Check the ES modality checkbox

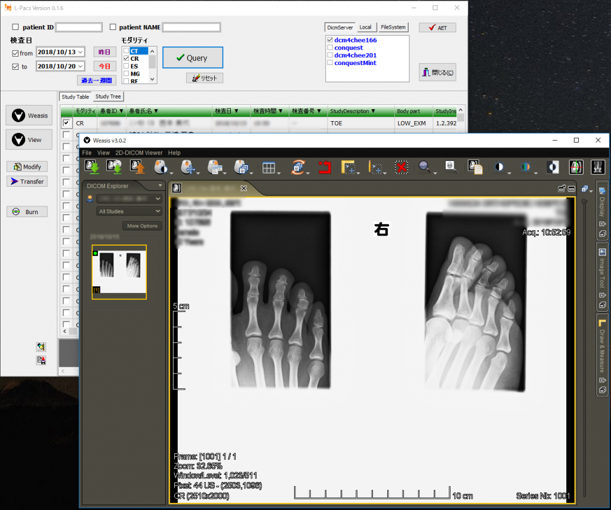pyautogui.click(x=126, y=66)
